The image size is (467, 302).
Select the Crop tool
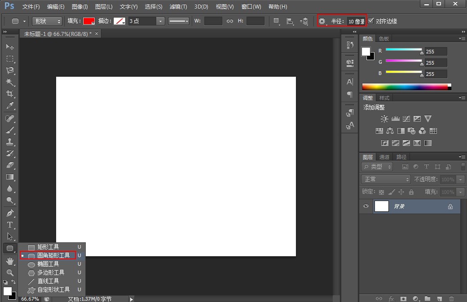click(9, 94)
